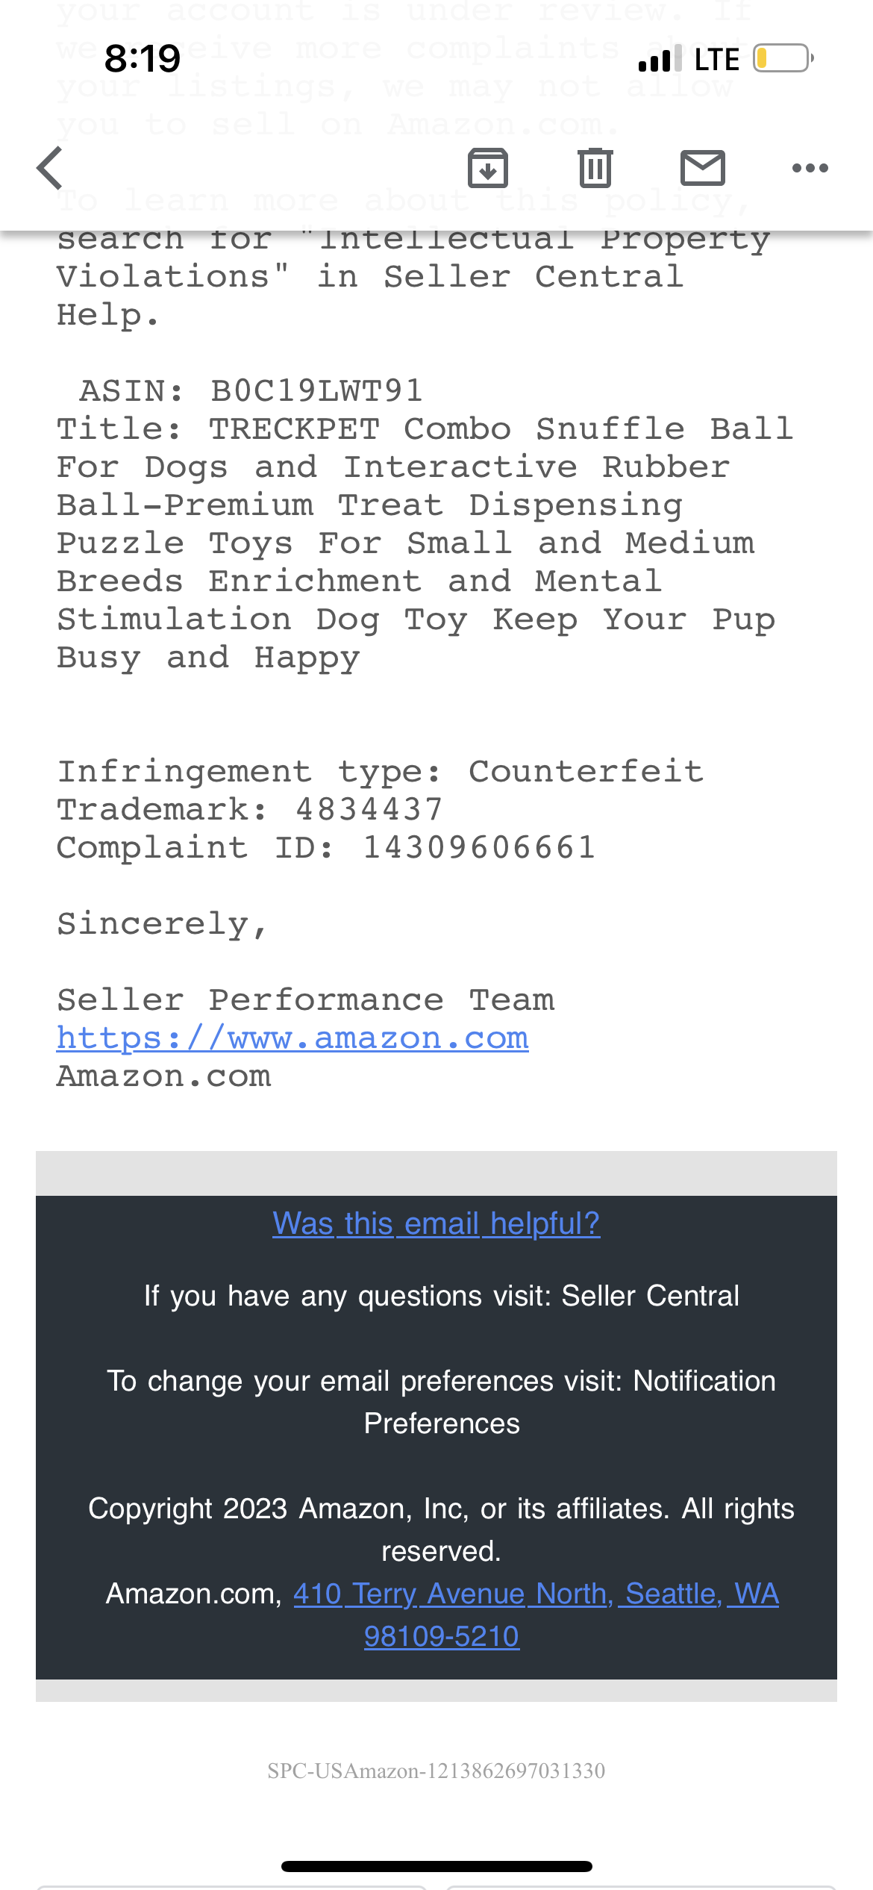Open the three-dot more options menu
Image resolution: width=873 pixels, height=1890 pixels.
coord(810,168)
